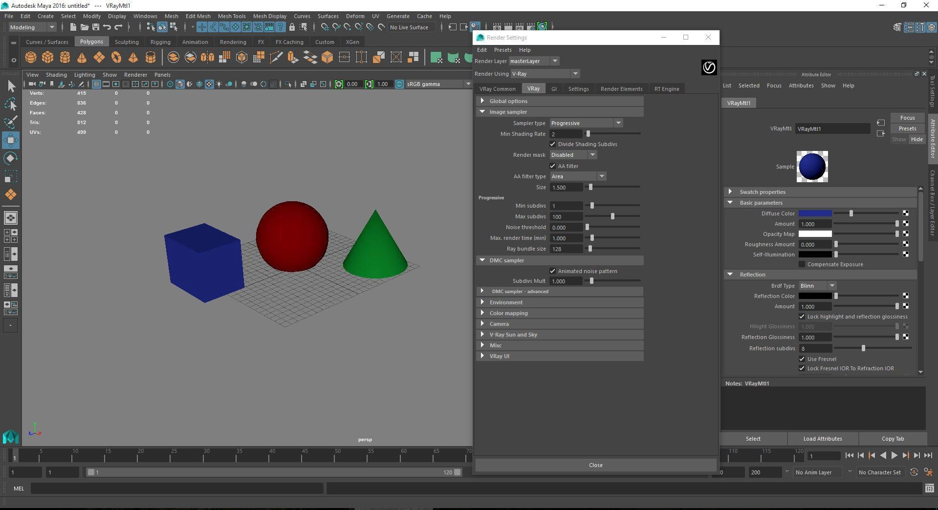The image size is (938, 510).
Task: Toggle Lock Fresnel IOR To Refraction IOR
Action: point(802,368)
